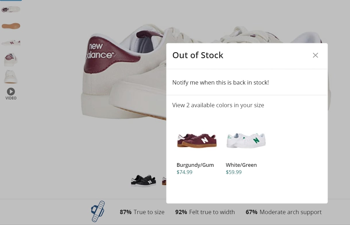Screen dimensions: 350x225
Task: Play the product video
Action: pyautogui.click(x=11, y=92)
